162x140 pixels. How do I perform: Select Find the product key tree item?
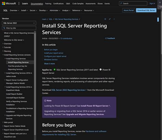pyautogui.click(x=17, y=68)
